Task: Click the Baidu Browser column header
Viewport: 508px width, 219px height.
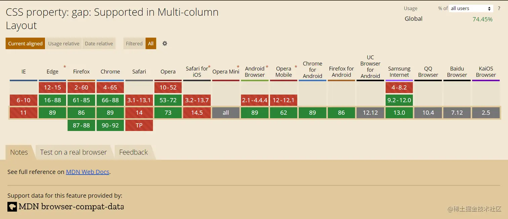Action: (x=457, y=72)
